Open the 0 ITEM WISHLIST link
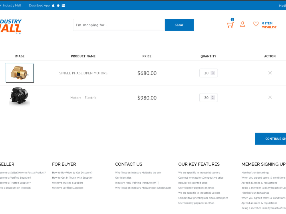The height and width of the screenshot is (214, 286). [269, 25]
